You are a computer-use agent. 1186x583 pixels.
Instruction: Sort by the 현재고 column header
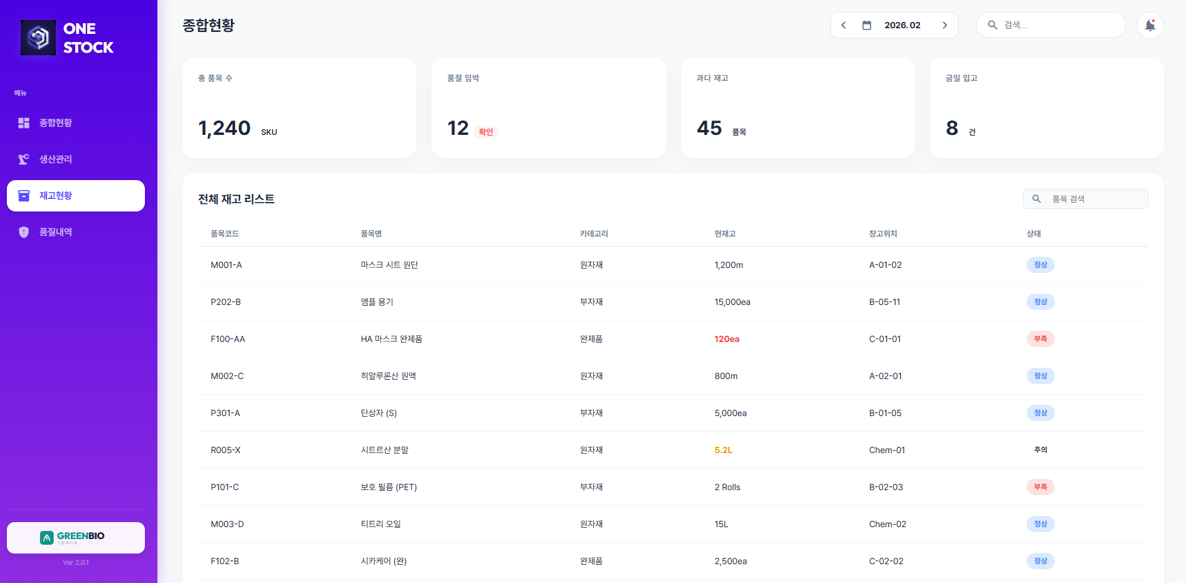[x=724, y=233]
